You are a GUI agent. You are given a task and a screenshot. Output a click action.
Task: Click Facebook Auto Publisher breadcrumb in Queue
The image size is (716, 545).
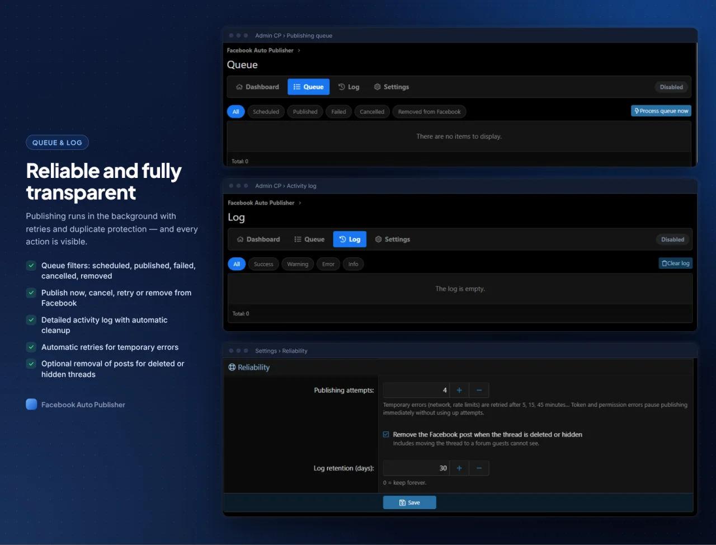click(260, 50)
